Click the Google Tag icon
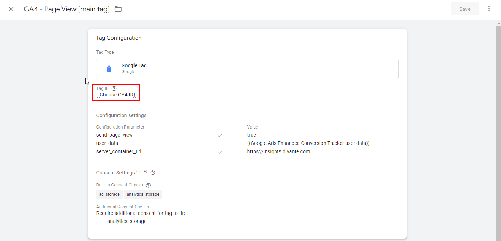Image resolution: width=501 pixels, height=241 pixels. (109, 69)
